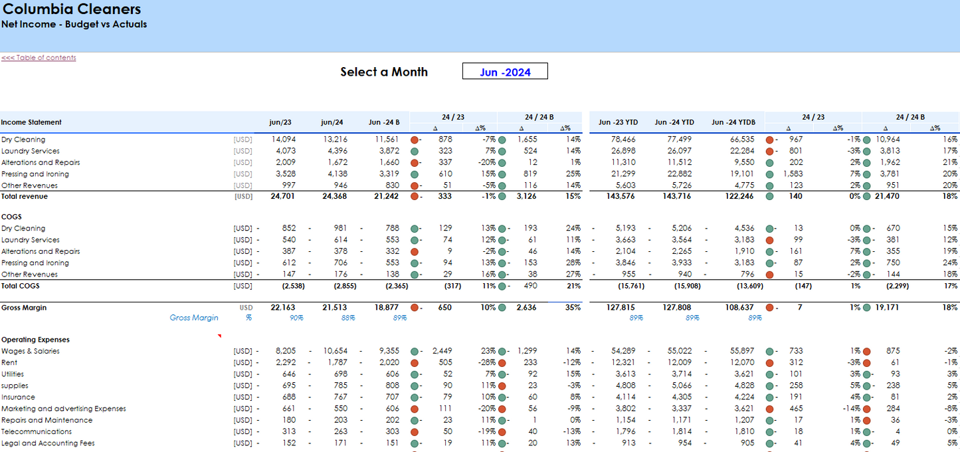Select red comment marker beside Operating Expenses

[219, 336]
